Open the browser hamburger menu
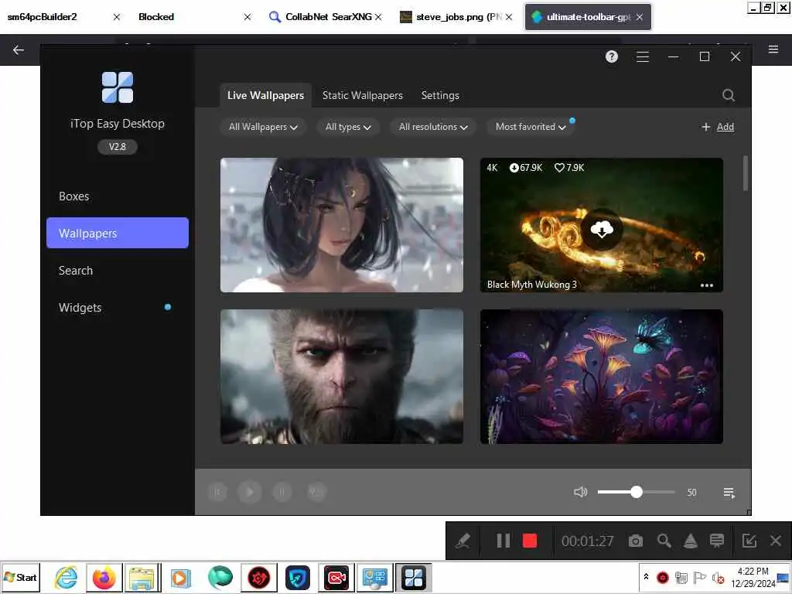Viewport: 792px width, 594px height. (773, 49)
